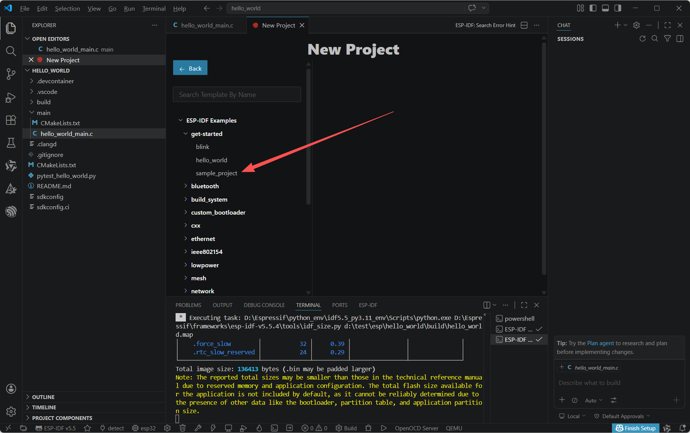Expand the build folder in Explorer
The width and height of the screenshot is (690, 433).
44,102
